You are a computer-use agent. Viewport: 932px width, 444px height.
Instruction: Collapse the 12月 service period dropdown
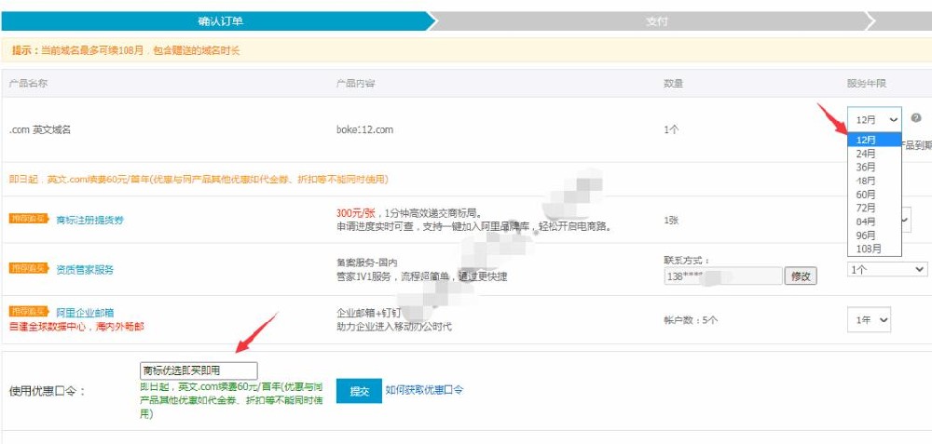[874, 119]
